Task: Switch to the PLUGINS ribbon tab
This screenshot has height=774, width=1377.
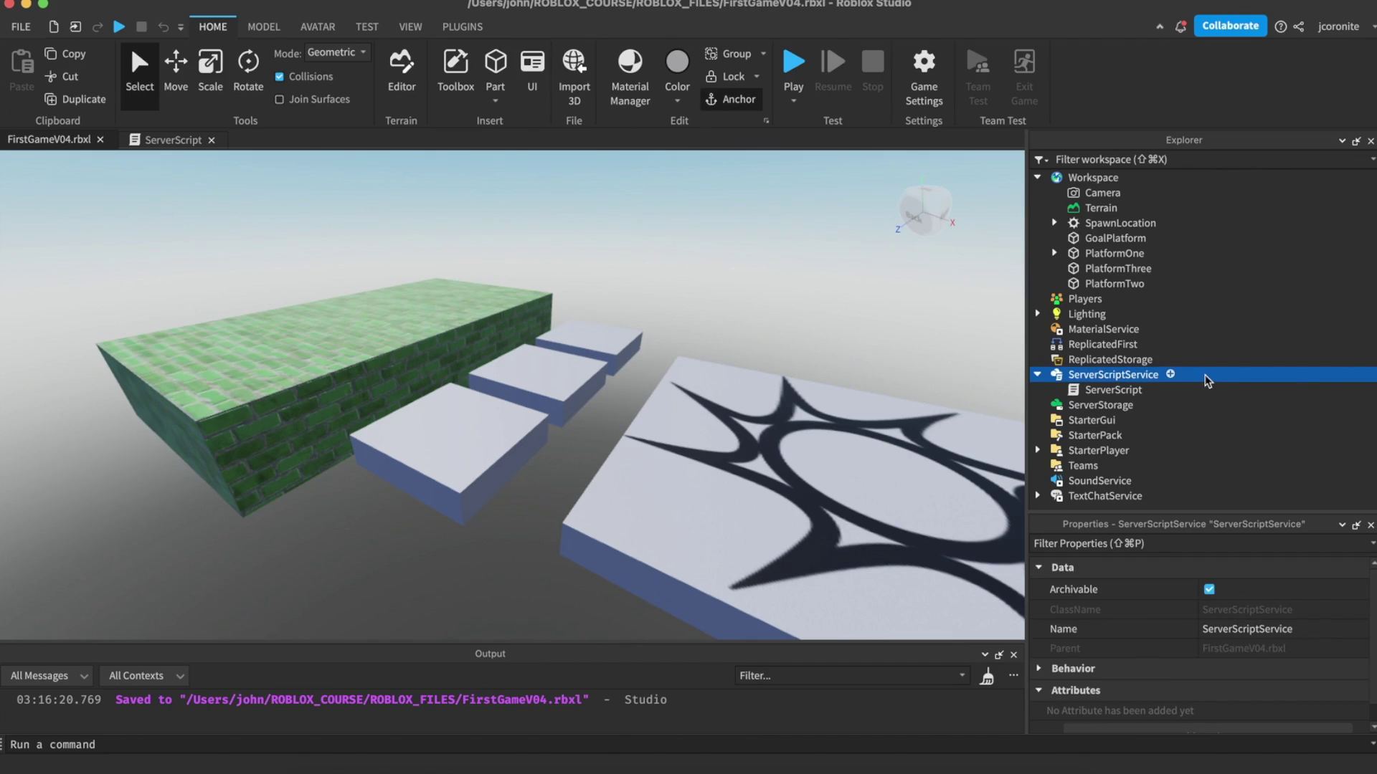Action: 462,27
